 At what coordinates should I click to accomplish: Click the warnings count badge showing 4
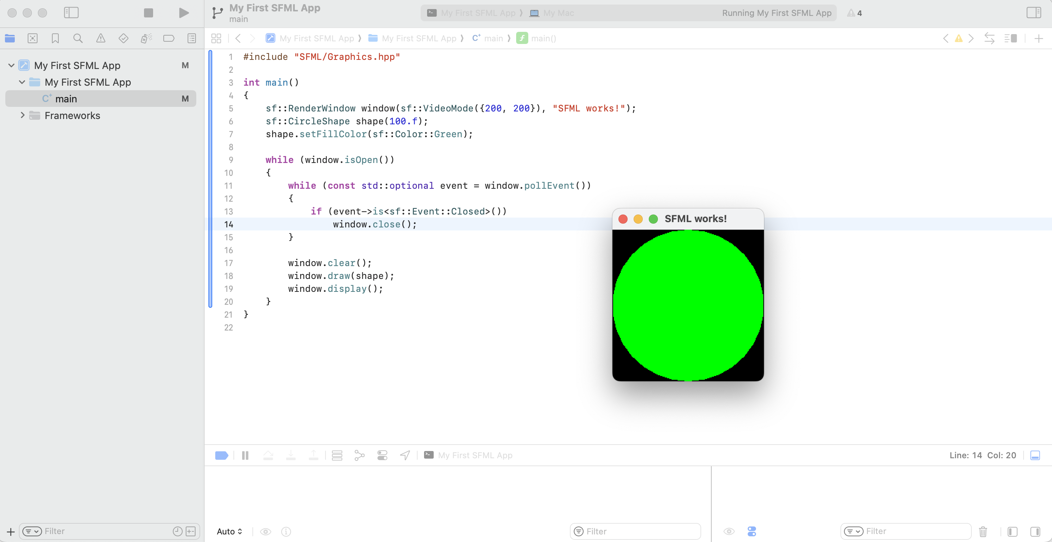(855, 13)
